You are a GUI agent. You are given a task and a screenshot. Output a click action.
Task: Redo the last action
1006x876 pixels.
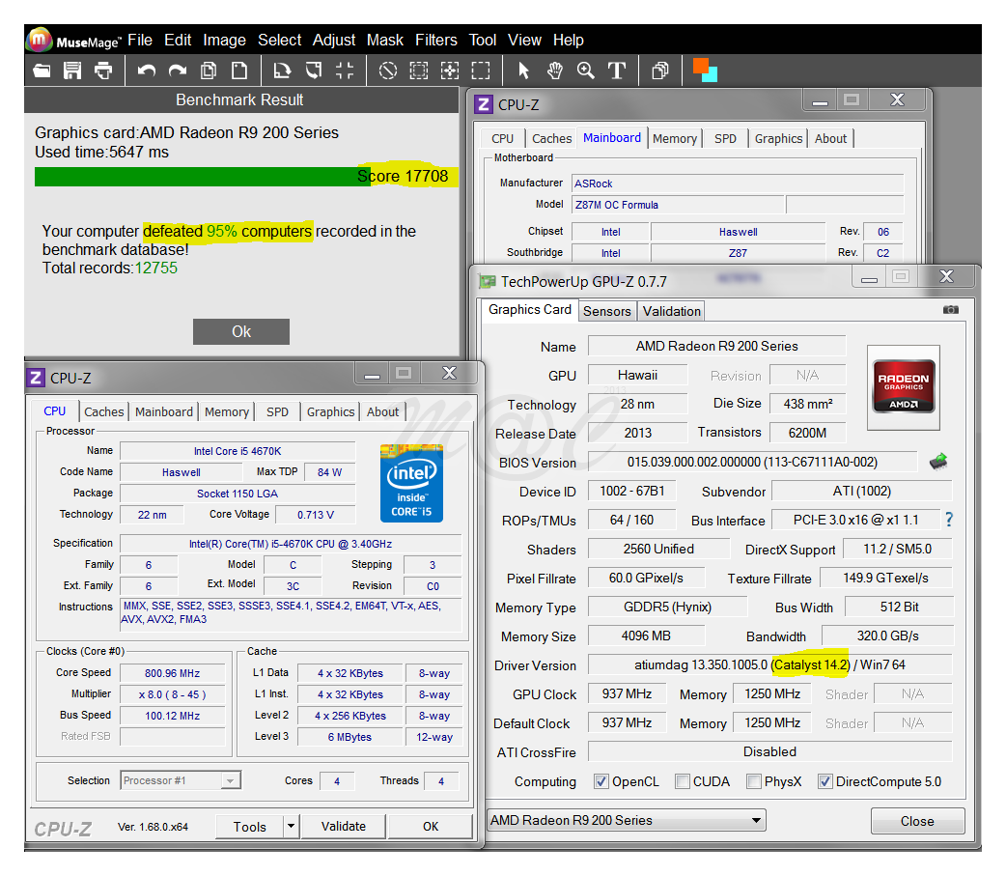pyautogui.click(x=177, y=71)
